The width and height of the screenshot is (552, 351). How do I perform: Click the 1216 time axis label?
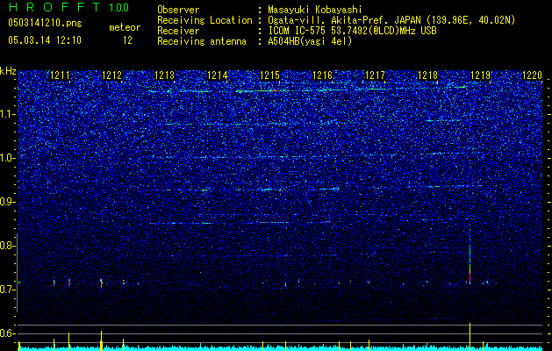(322, 75)
